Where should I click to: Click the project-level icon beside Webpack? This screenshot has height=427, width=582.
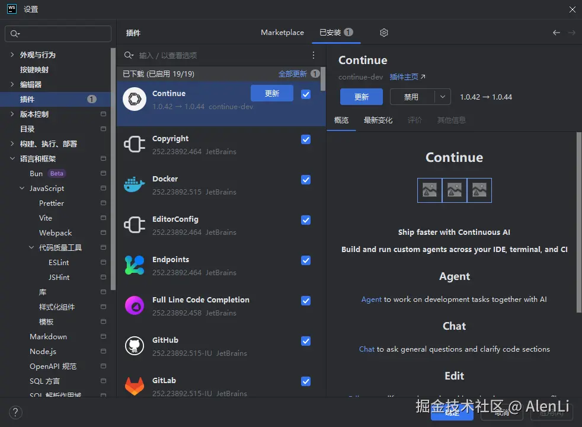(103, 232)
